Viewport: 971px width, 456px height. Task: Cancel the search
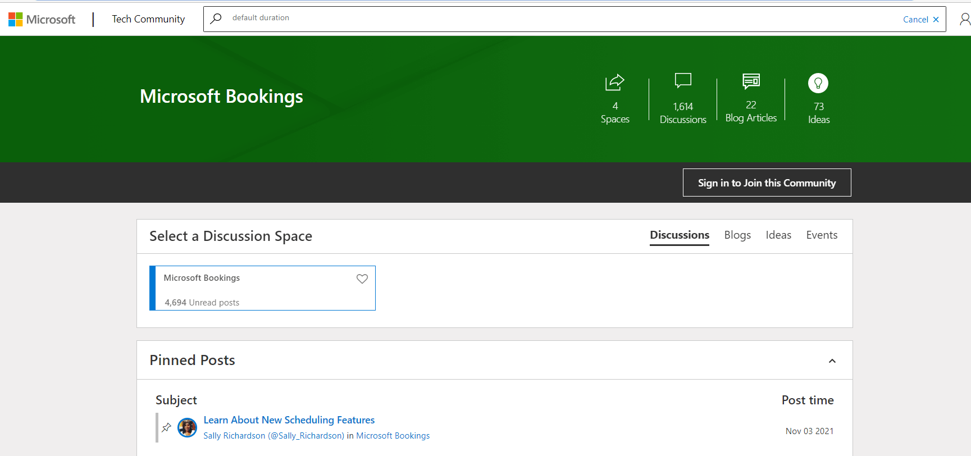921,19
